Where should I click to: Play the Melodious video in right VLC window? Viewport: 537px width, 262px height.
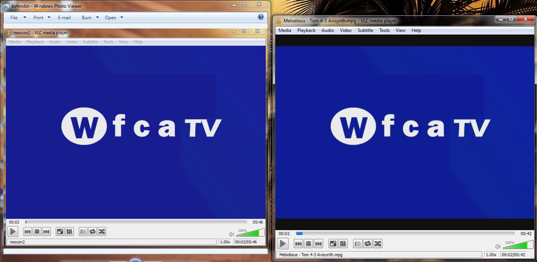[283, 244]
